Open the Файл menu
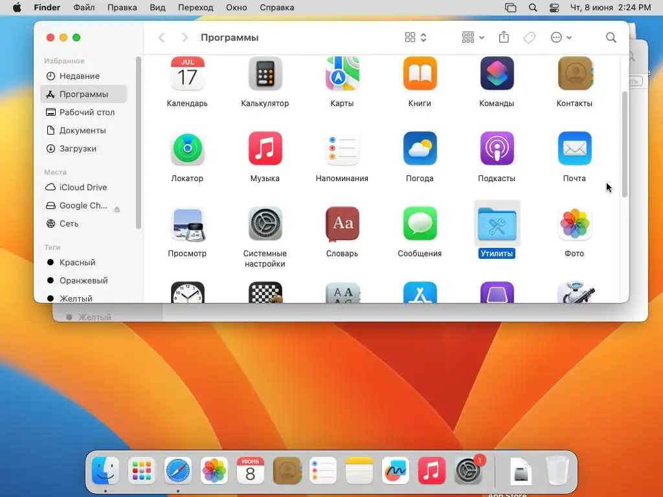Viewport: 663px width, 497px height. [84, 8]
